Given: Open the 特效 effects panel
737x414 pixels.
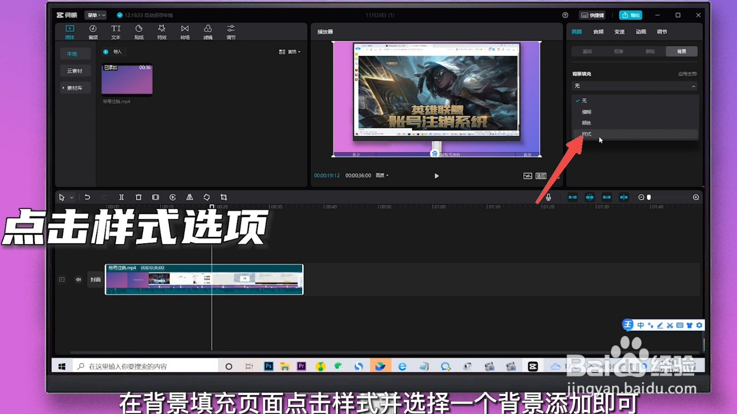Looking at the screenshot, I should pyautogui.click(x=162, y=32).
